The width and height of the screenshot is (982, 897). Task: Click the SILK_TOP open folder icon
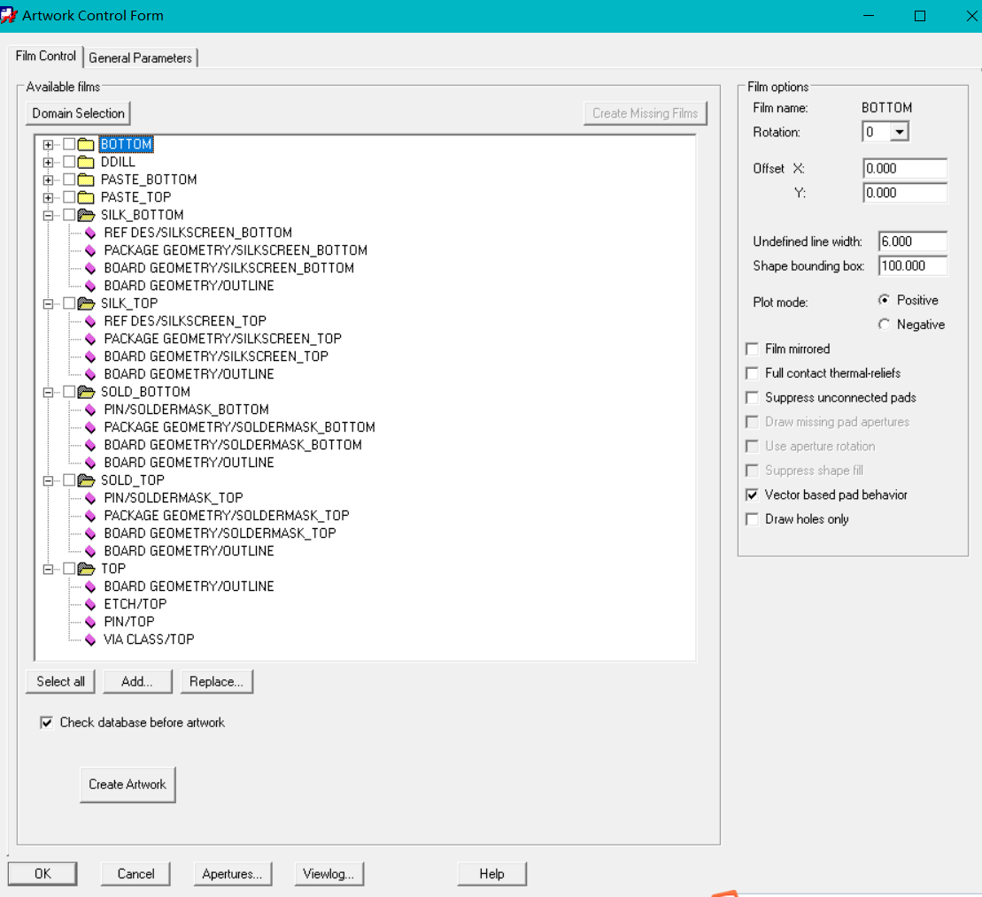pos(87,303)
